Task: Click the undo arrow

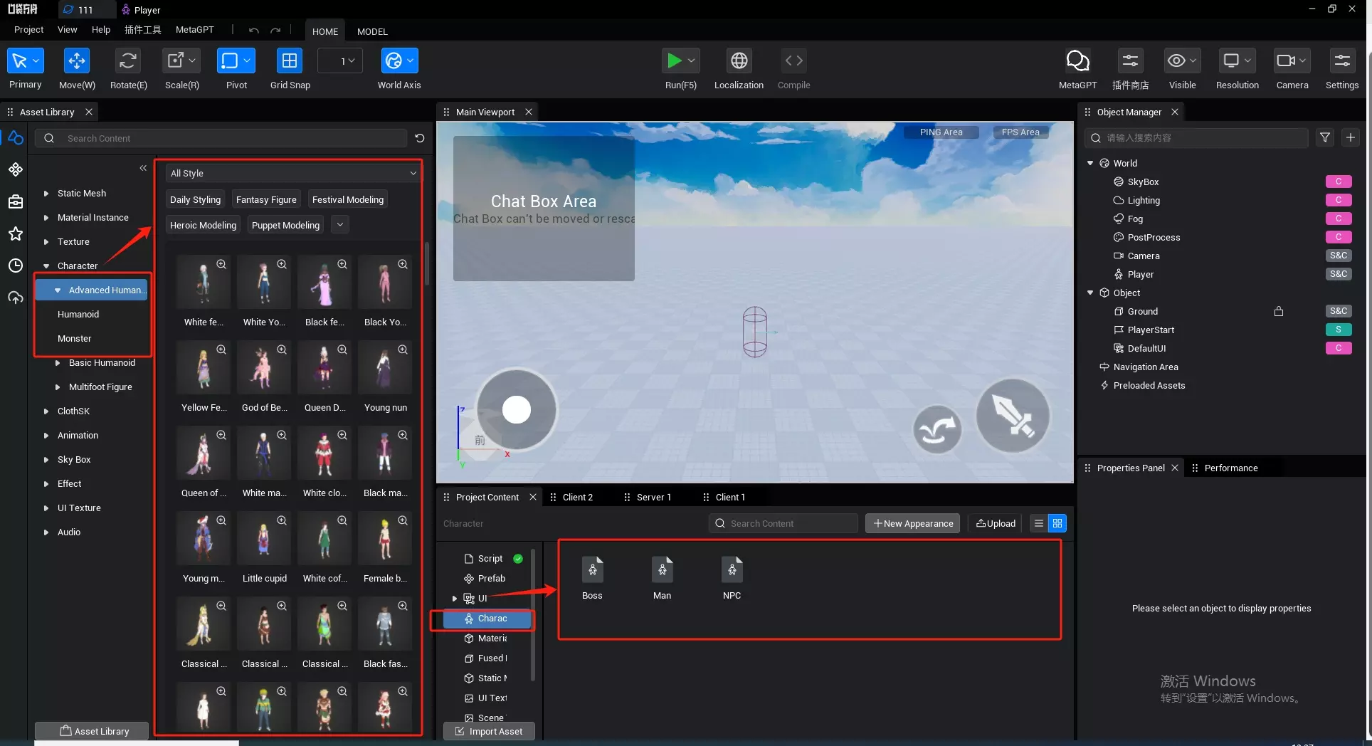Action: (x=254, y=30)
